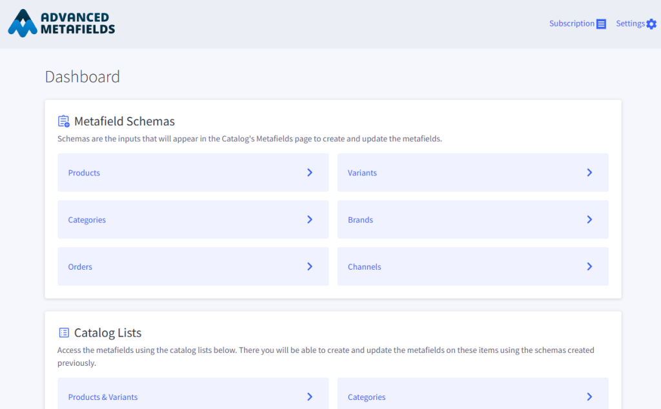Image resolution: width=661 pixels, height=409 pixels.
Task: Open Categories catalog list card
Action: tap(473, 394)
